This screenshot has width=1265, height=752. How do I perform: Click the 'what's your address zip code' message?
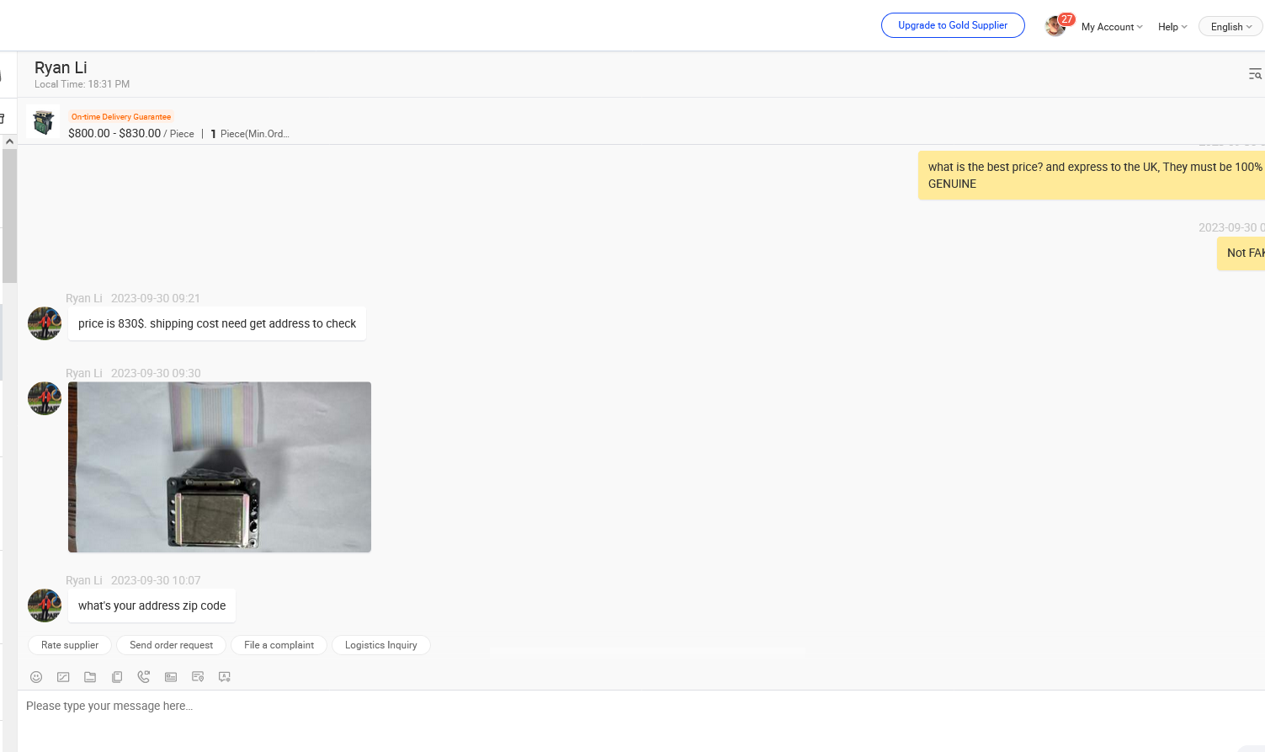(x=152, y=605)
